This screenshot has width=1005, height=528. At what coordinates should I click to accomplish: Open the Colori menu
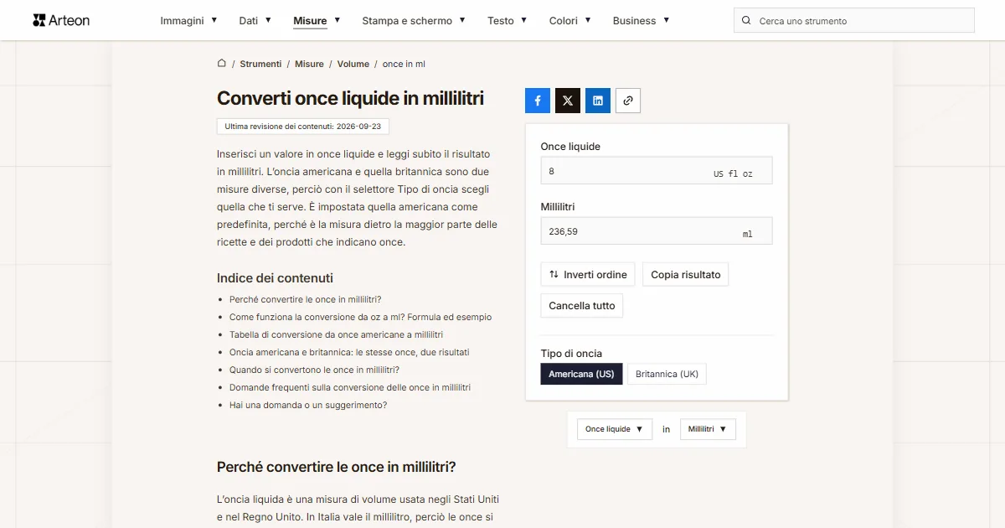(570, 21)
